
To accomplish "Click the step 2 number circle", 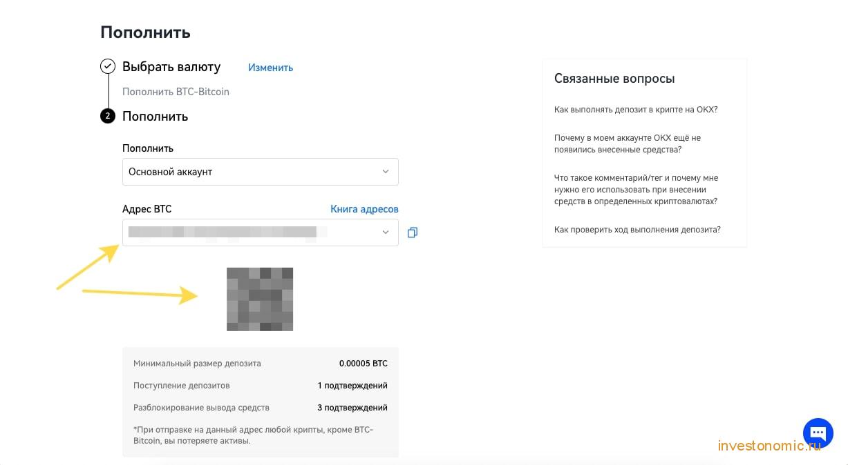I will (108, 116).
